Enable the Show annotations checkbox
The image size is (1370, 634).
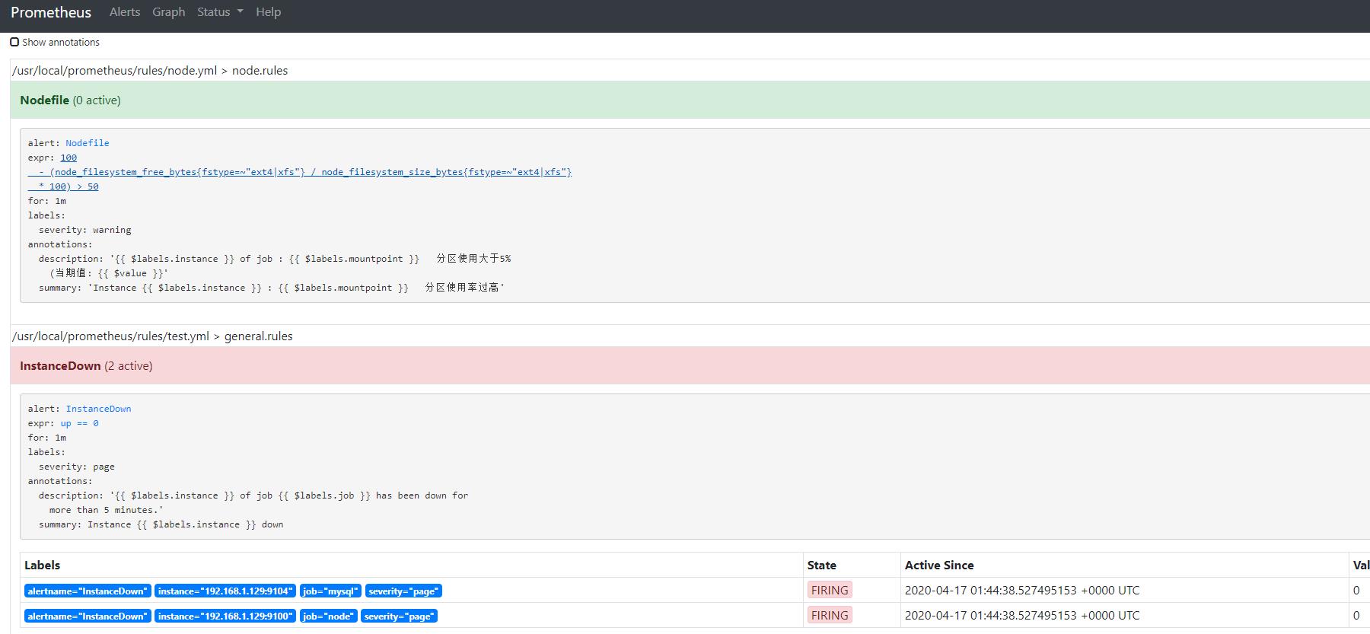click(x=14, y=42)
